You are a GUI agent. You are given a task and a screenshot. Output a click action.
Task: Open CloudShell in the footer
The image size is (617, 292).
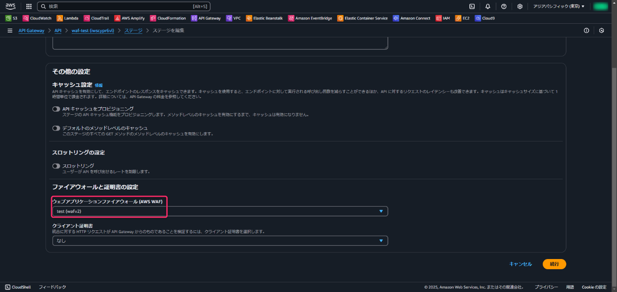[18, 287]
